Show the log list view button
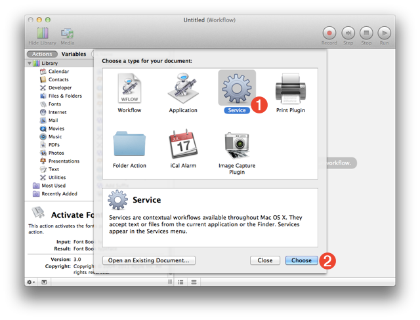This screenshot has height=320, width=420. [x=180, y=282]
